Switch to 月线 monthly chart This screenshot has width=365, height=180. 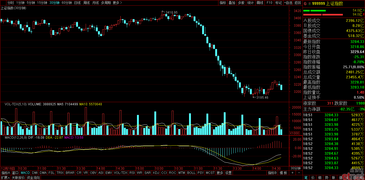(x=95, y=3)
